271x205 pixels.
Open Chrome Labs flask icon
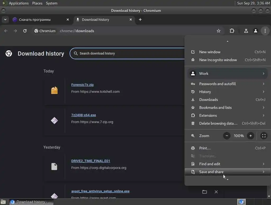(246, 31)
